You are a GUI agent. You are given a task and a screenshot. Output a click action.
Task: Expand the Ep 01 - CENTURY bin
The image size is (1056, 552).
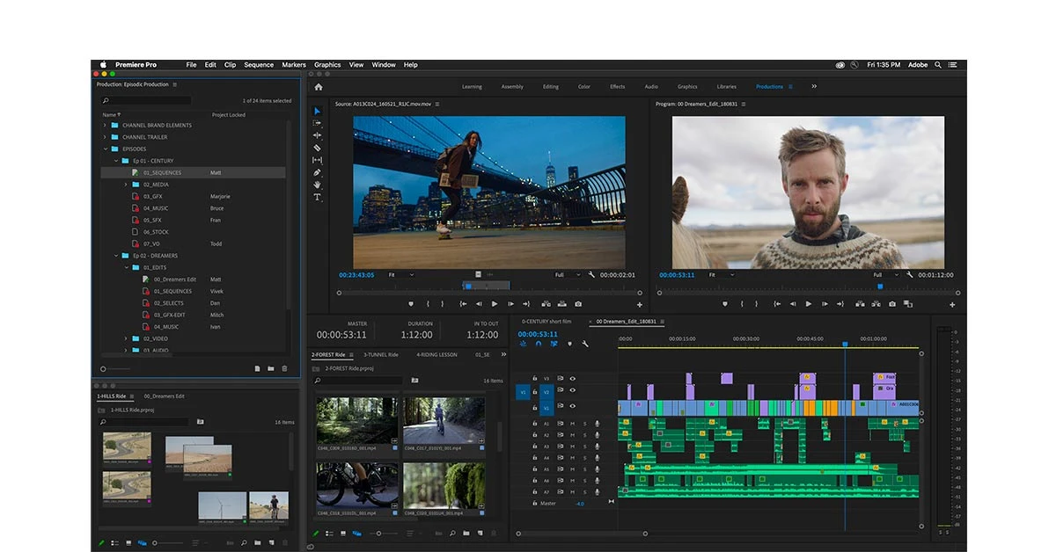point(115,161)
